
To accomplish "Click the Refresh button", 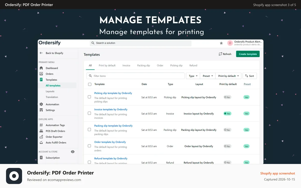I will point(225,54).
